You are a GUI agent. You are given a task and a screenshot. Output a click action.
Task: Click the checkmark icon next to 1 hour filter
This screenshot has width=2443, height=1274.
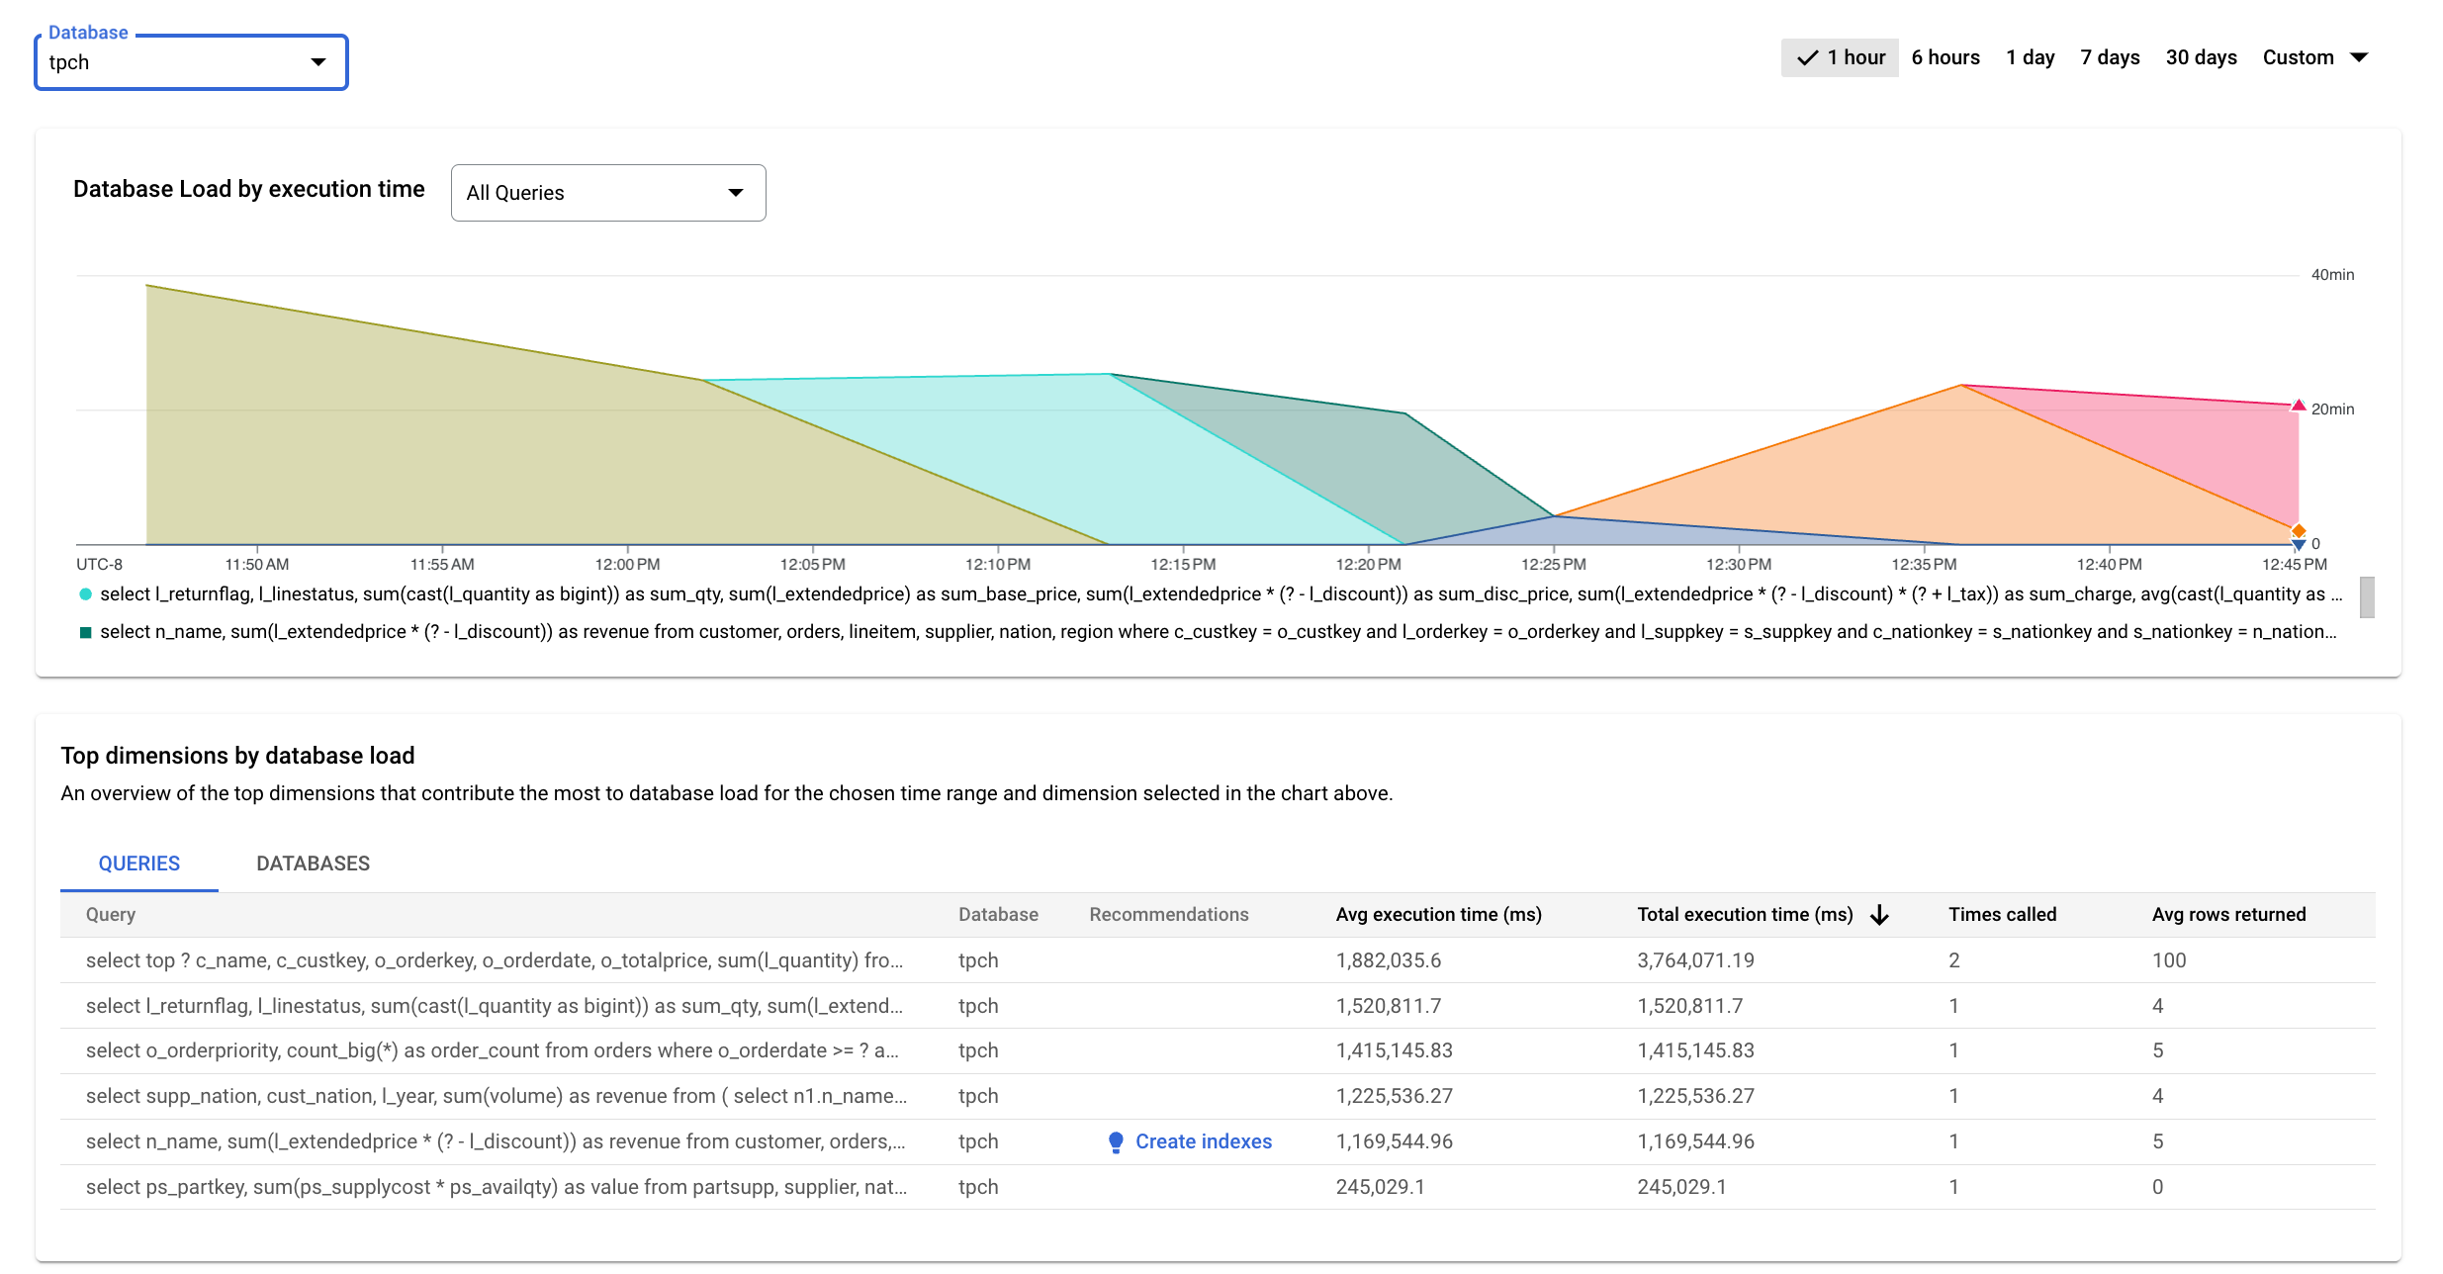[x=1805, y=59]
